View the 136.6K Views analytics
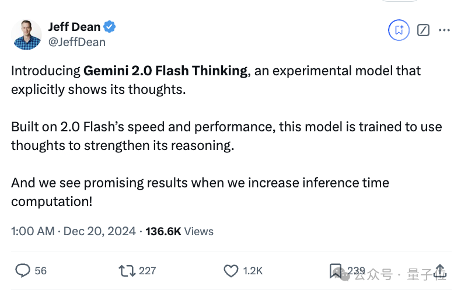The image size is (461, 293). click(180, 231)
